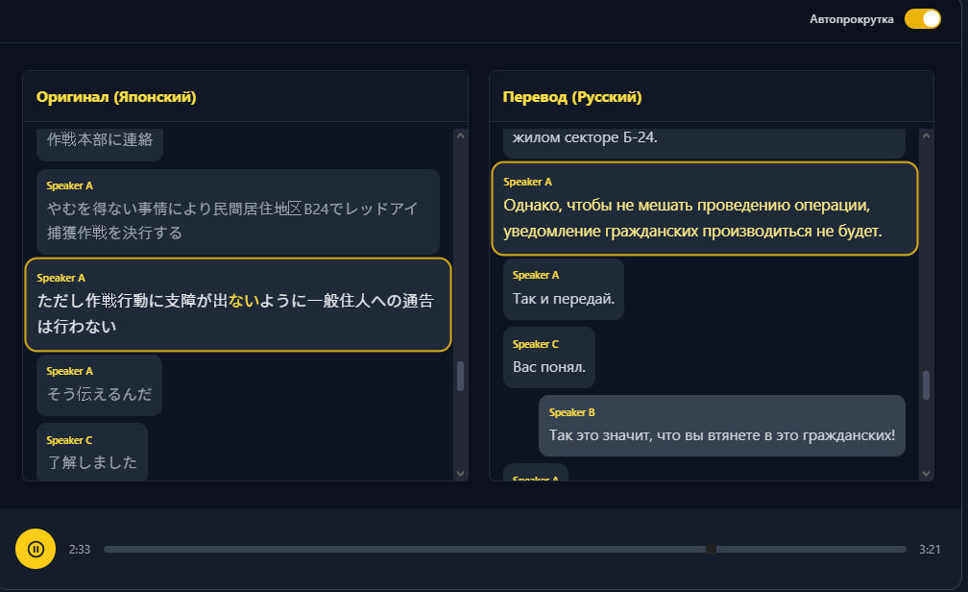Jump to the Так и передай line
The height and width of the screenshot is (592, 968).
563,289
